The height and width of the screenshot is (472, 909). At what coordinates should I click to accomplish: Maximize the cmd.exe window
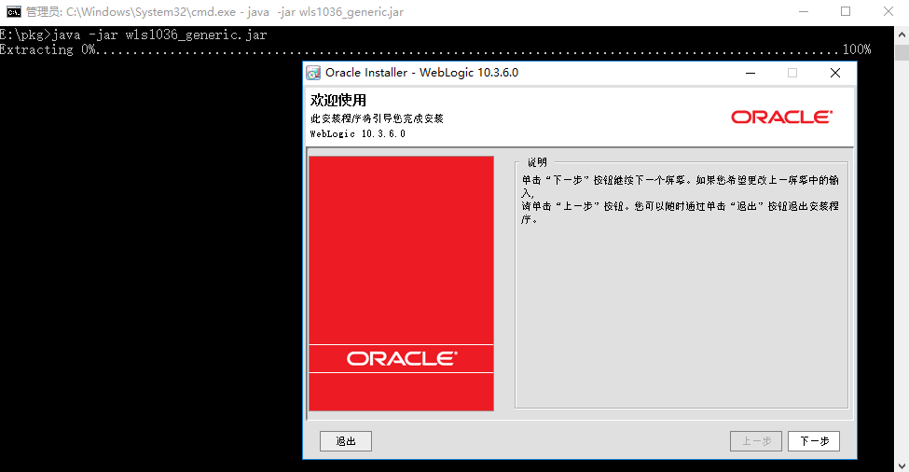846,11
